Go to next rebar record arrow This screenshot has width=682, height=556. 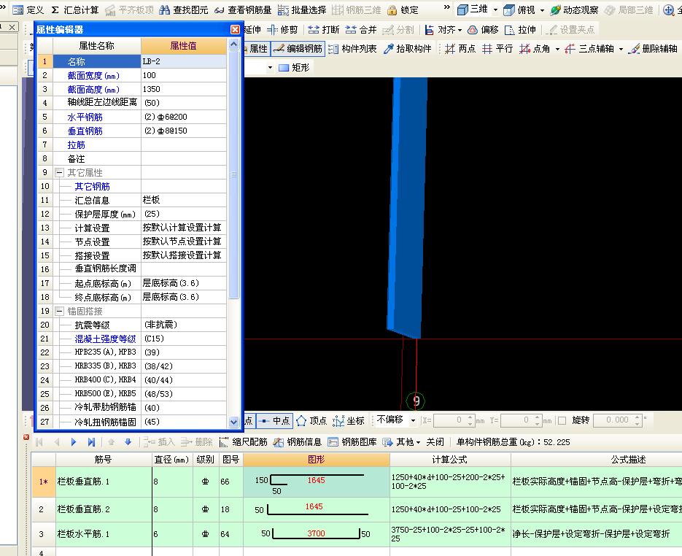[74, 442]
